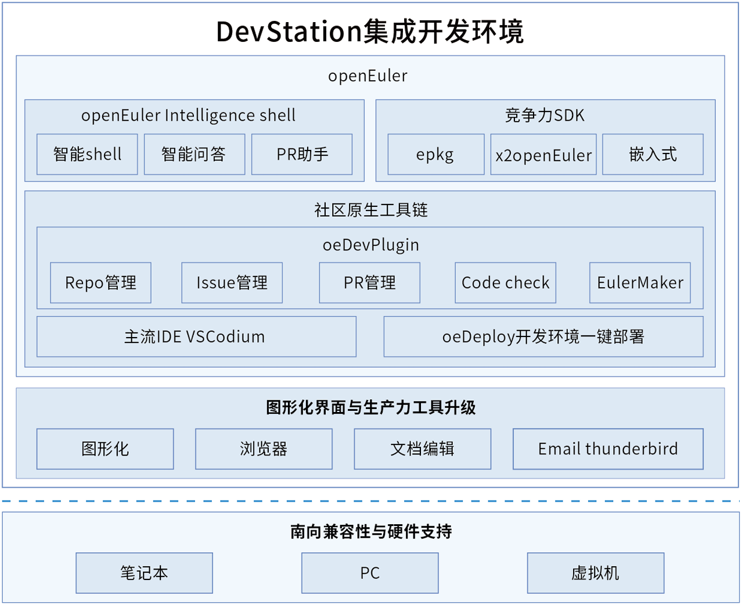The image size is (742, 605).
Task: Select the 嵌入式 box
Action: click(x=653, y=155)
